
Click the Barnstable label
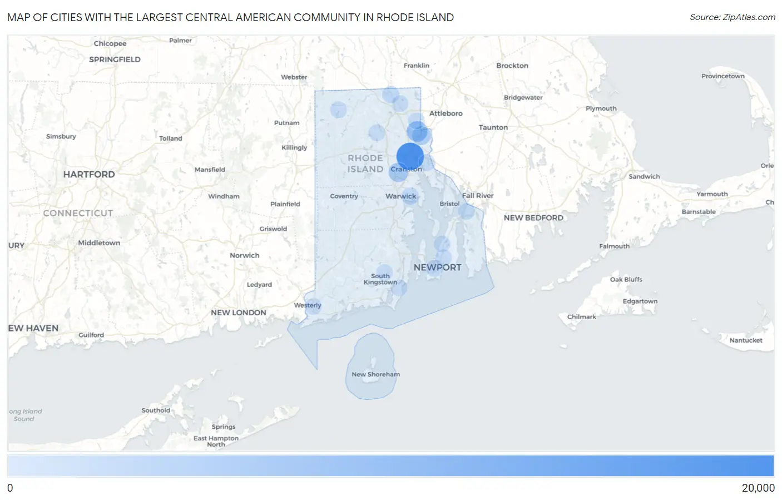click(x=699, y=212)
